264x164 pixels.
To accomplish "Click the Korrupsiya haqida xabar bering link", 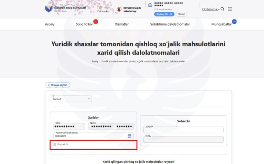I will (132, 10).
